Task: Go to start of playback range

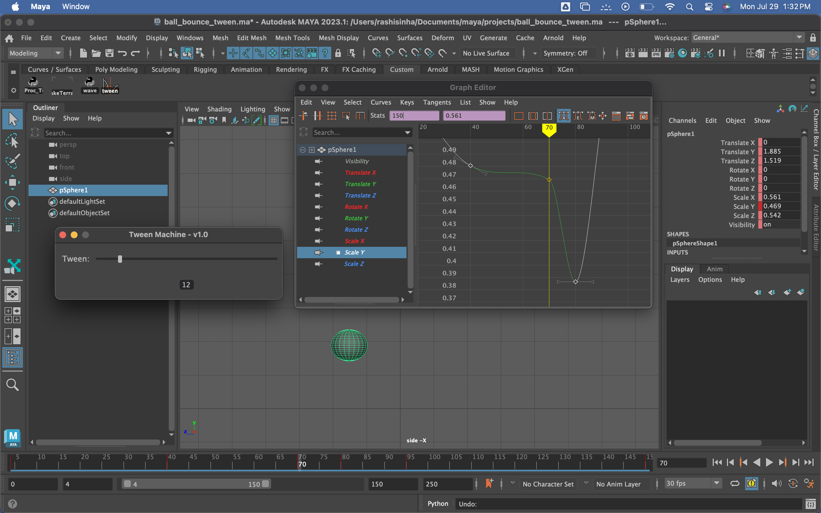Action: pyautogui.click(x=717, y=463)
